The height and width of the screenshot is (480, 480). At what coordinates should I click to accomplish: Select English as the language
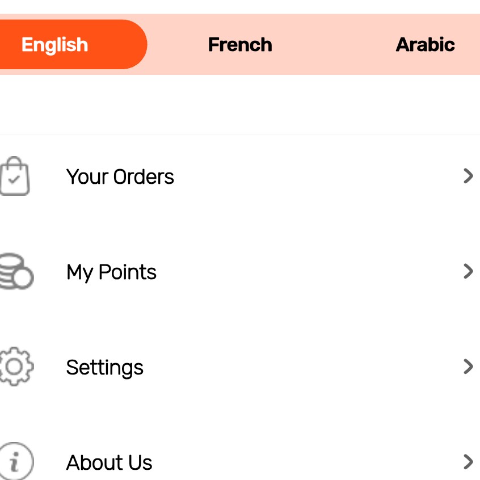tap(55, 45)
